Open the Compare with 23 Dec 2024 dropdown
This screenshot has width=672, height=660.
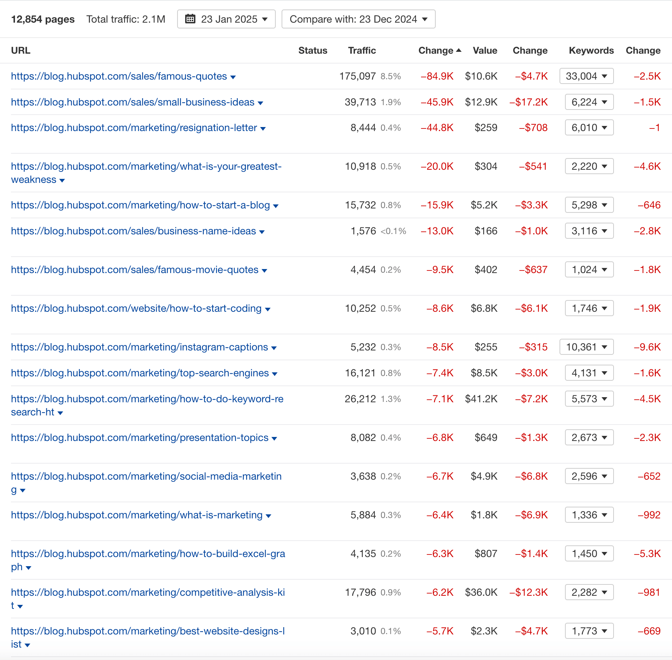(x=358, y=19)
